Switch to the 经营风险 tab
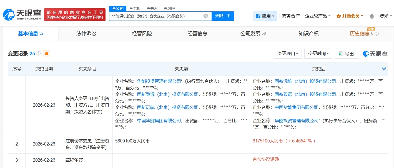 [142, 34]
